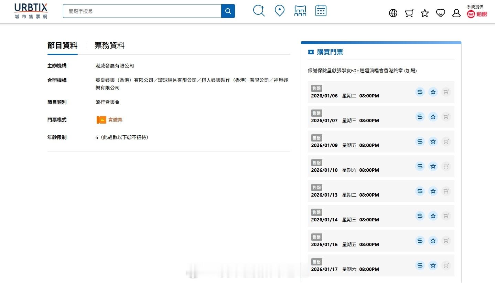Click the URBTIX logo
The height and width of the screenshot is (283, 495).
click(31, 11)
